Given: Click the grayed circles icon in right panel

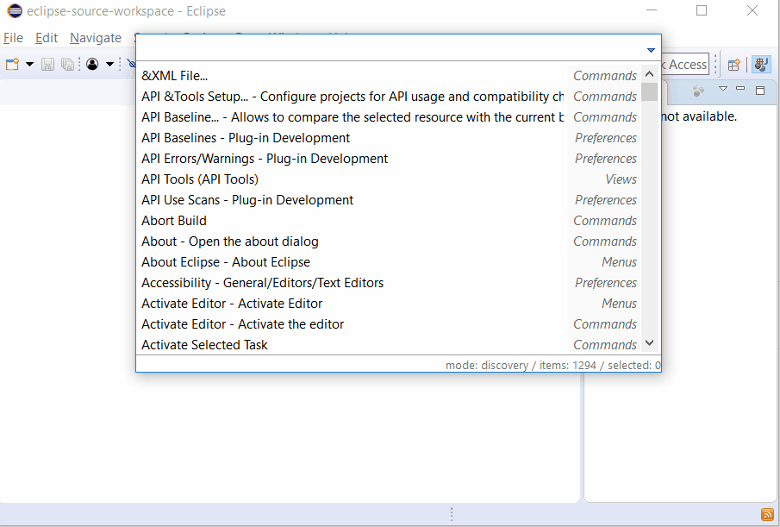Looking at the screenshot, I should (698, 91).
